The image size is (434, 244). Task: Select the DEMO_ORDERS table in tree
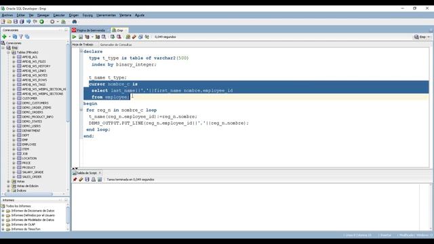[x=33, y=113]
